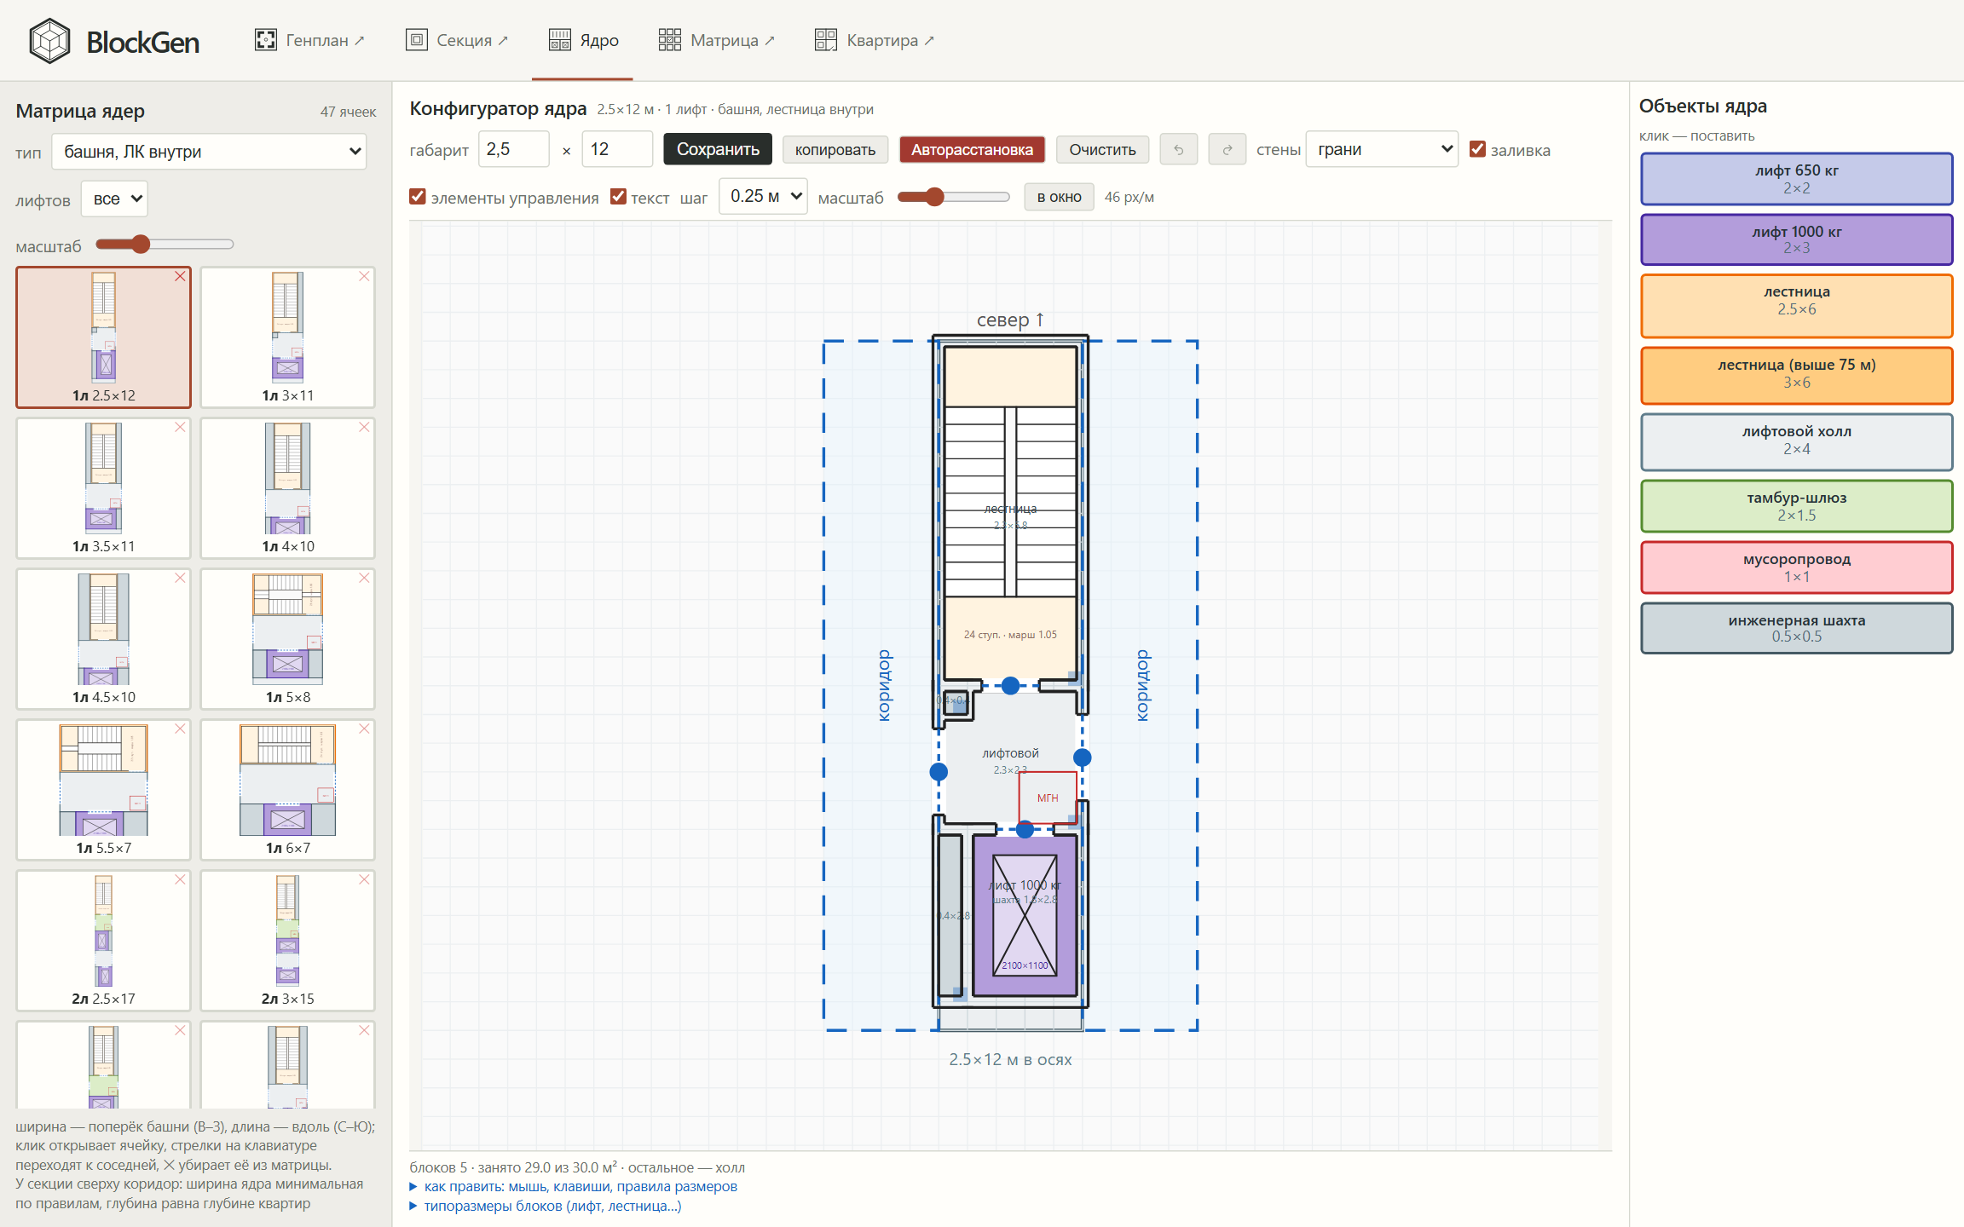Remove the 1л 3×11 cell
This screenshot has width=1964, height=1227.
pyautogui.click(x=364, y=277)
